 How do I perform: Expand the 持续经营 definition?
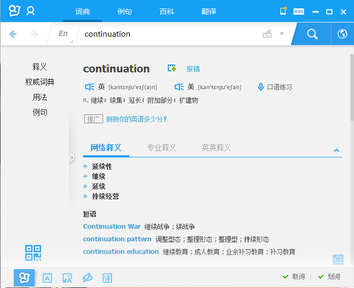(85, 196)
